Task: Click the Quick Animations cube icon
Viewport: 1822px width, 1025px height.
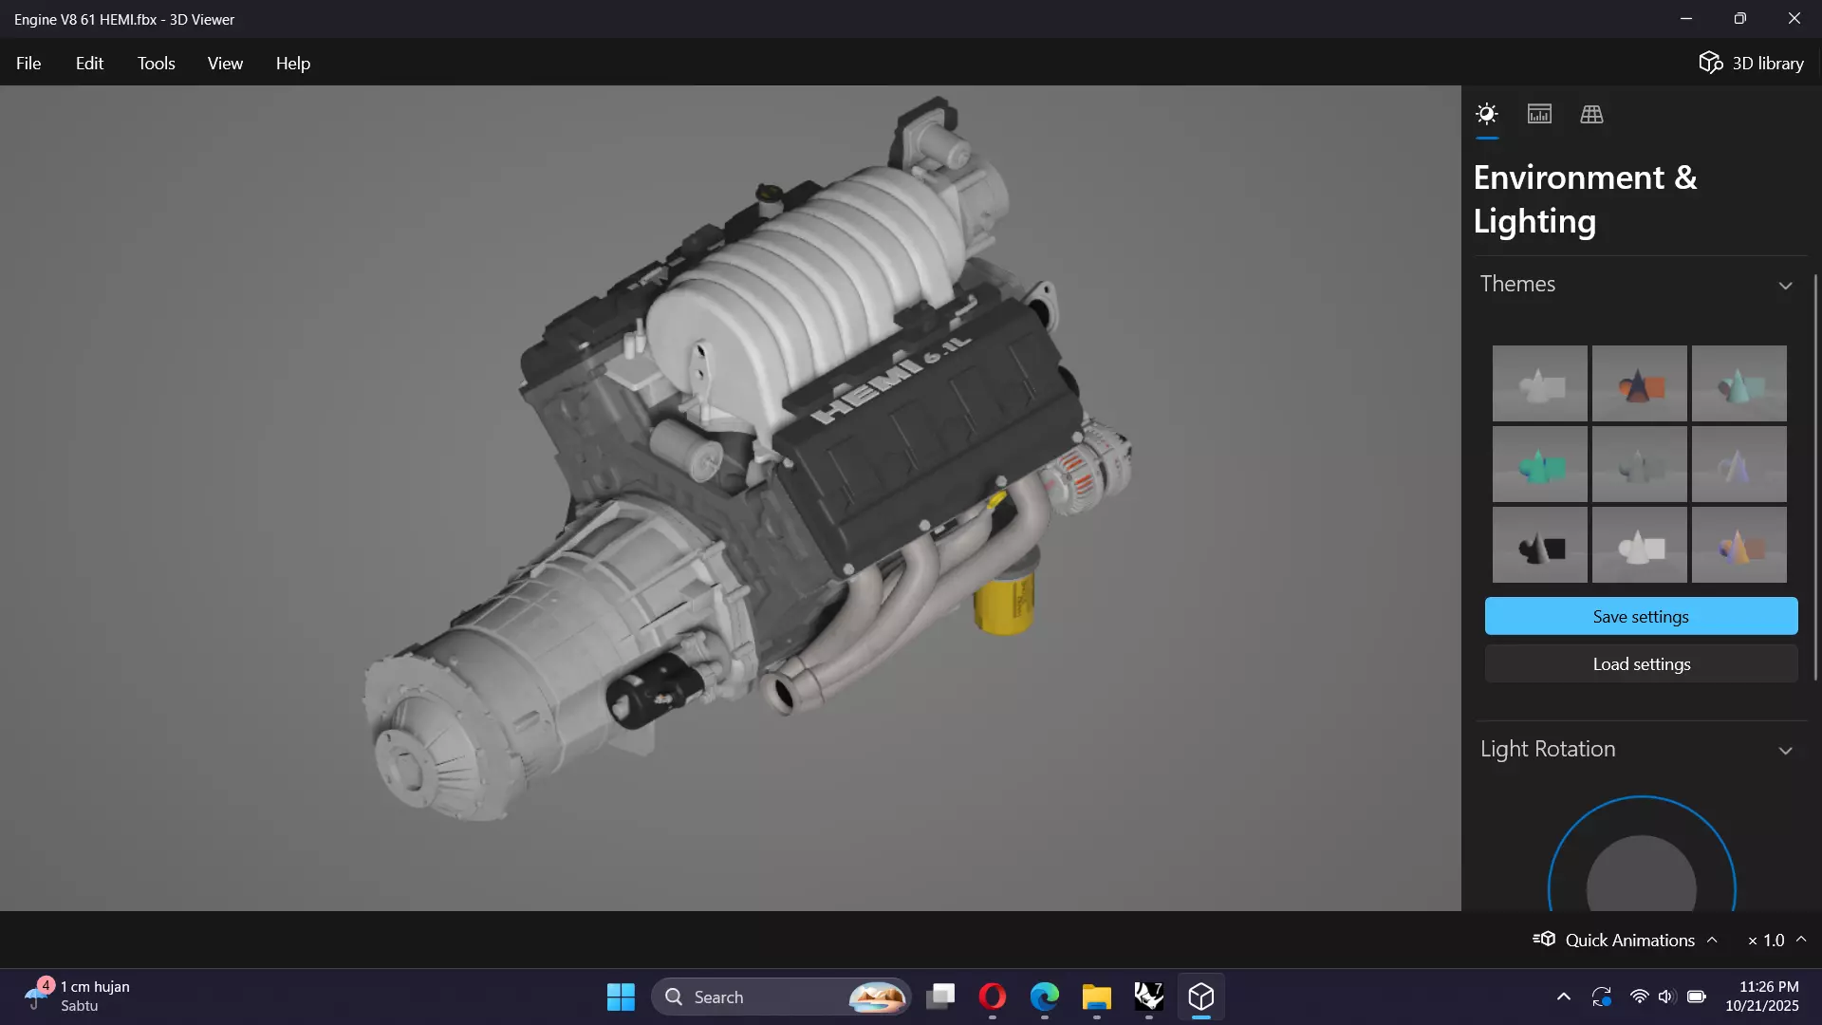Action: (1544, 939)
